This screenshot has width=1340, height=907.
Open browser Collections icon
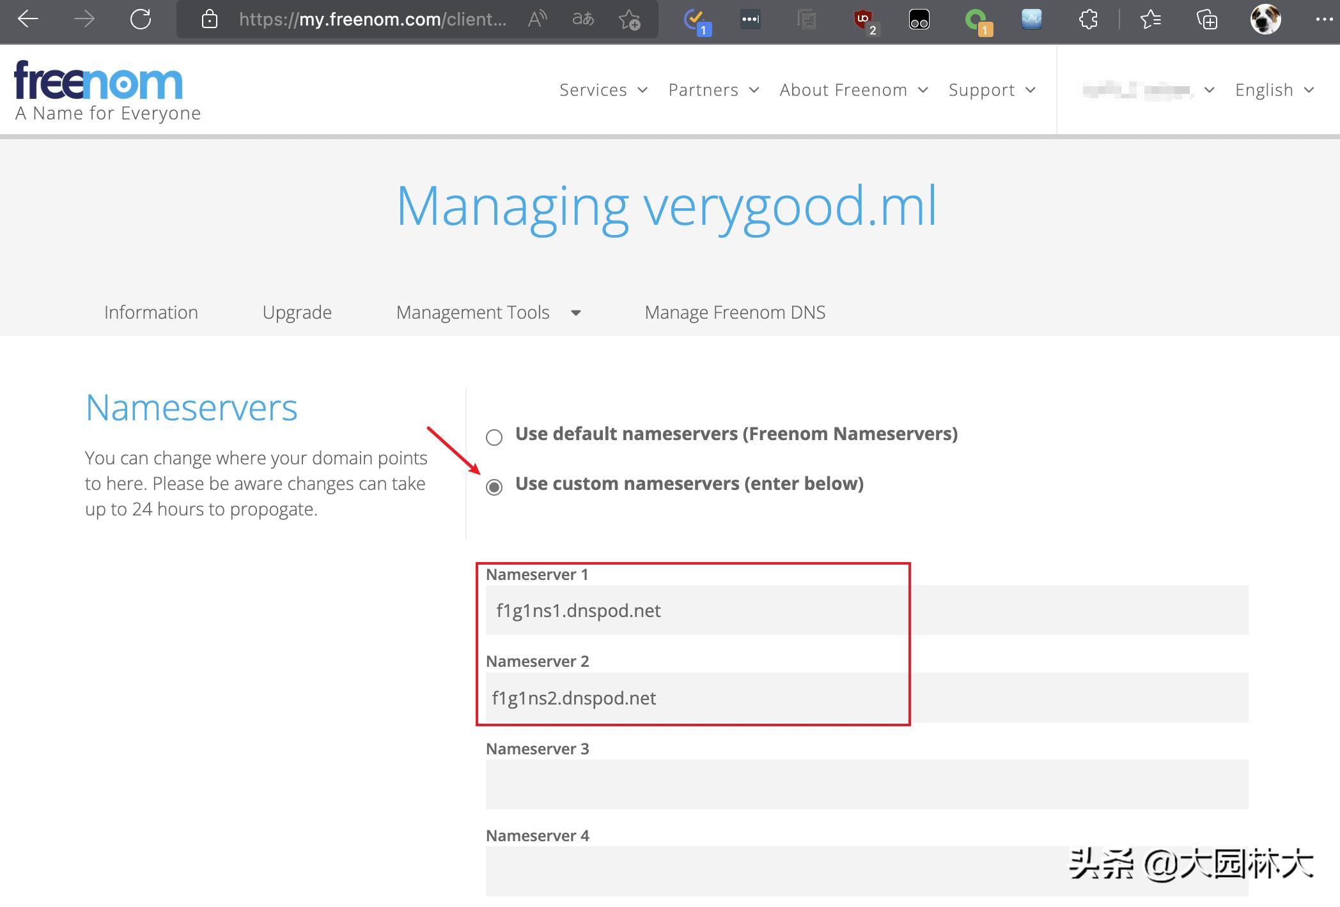tap(1206, 20)
